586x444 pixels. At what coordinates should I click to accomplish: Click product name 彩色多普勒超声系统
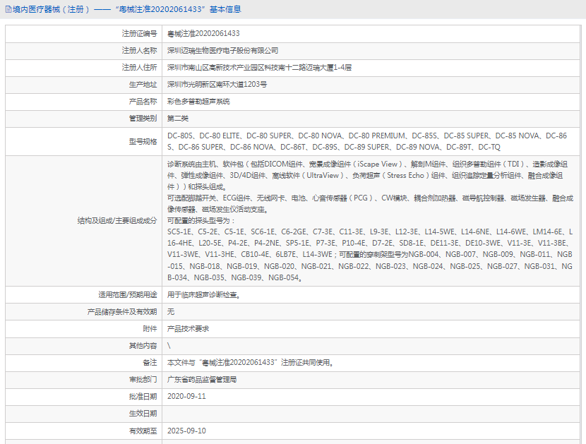click(x=198, y=102)
